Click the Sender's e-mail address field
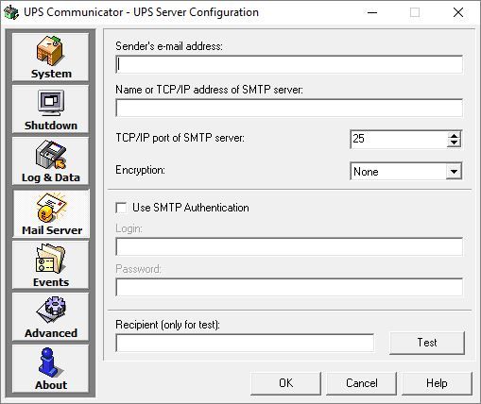The width and height of the screenshot is (481, 404). point(289,65)
